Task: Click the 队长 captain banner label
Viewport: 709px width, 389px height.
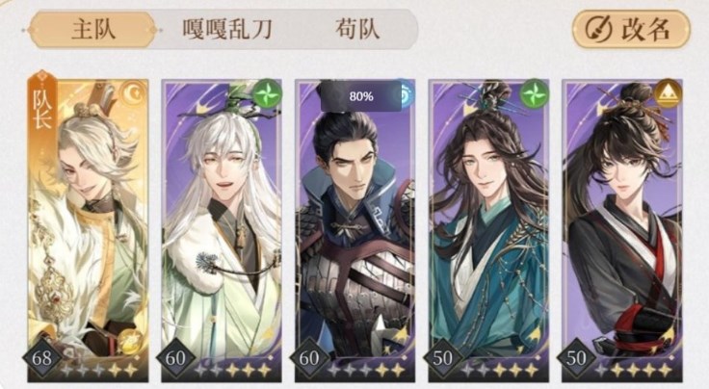Action: (x=42, y=108)
